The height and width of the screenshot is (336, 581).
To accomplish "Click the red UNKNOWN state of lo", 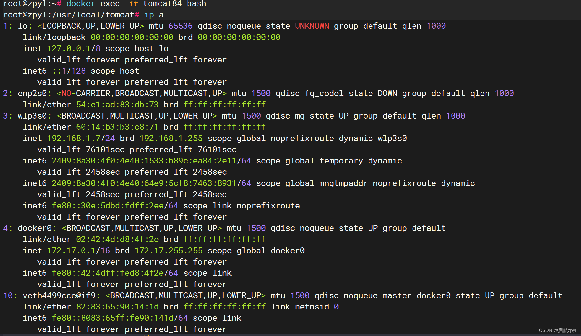I will coord(312,26).
